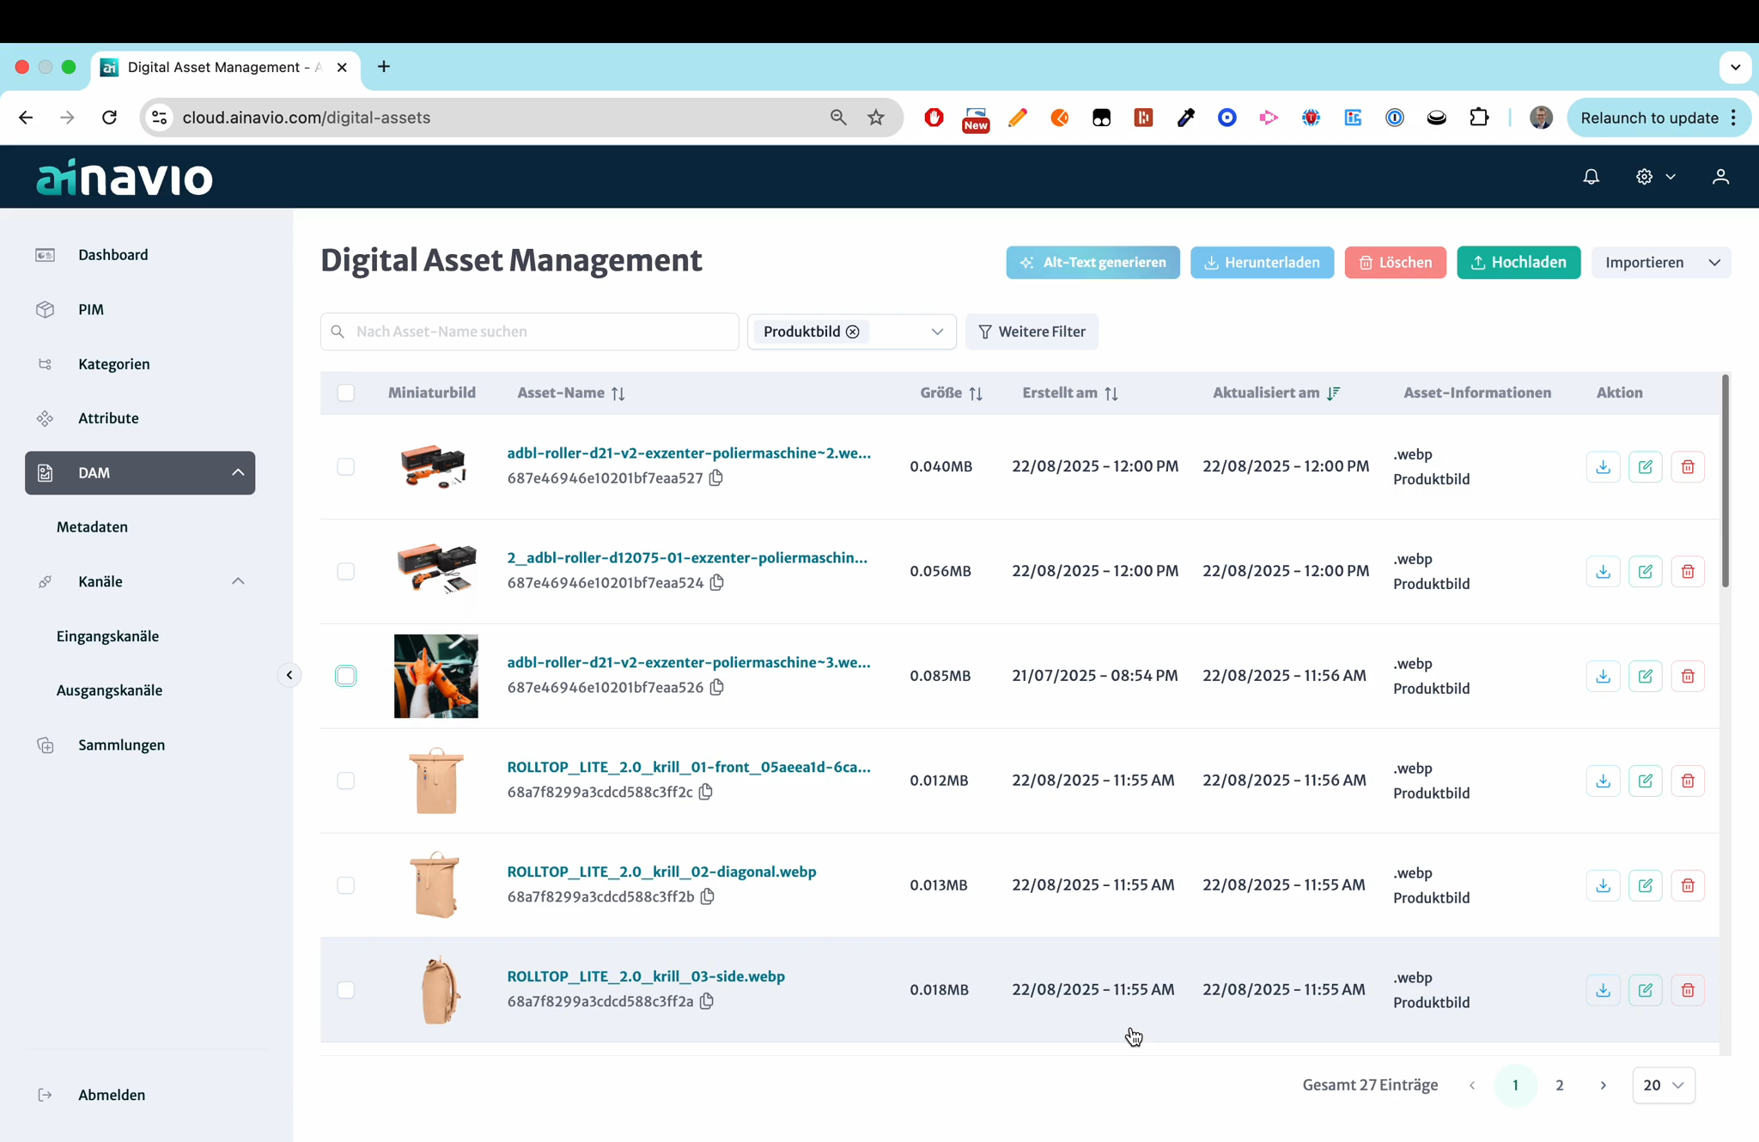
Task: Collapse the sidebar with the arrow button
Action: (289, 675)
